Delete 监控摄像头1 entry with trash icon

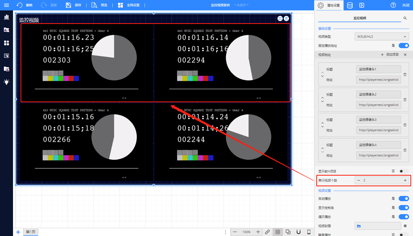[x=405, y=74]
